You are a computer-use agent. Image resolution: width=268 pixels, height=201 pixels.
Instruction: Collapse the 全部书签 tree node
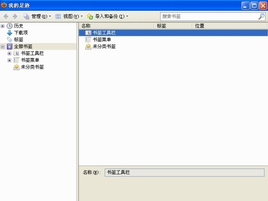click(x=3, y=47)
